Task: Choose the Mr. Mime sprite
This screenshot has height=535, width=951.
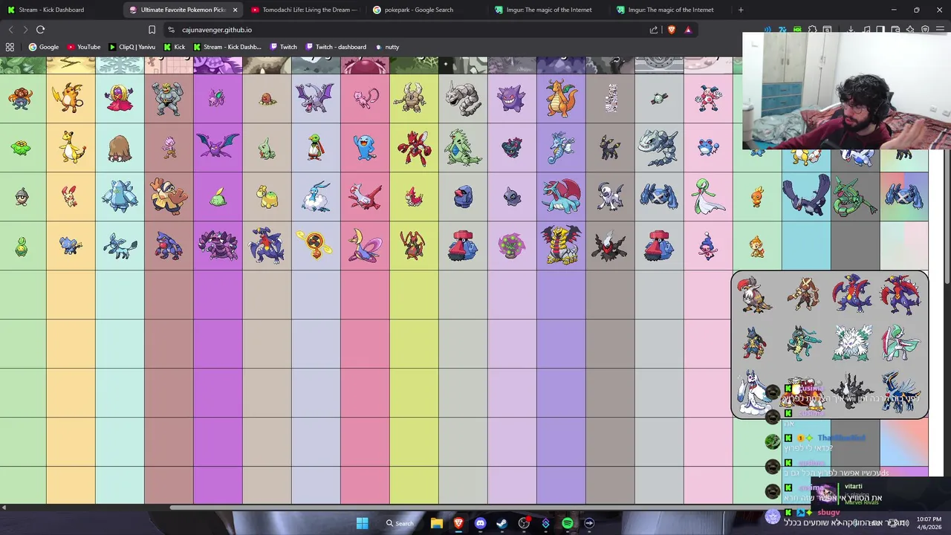Action: (708, 98)
